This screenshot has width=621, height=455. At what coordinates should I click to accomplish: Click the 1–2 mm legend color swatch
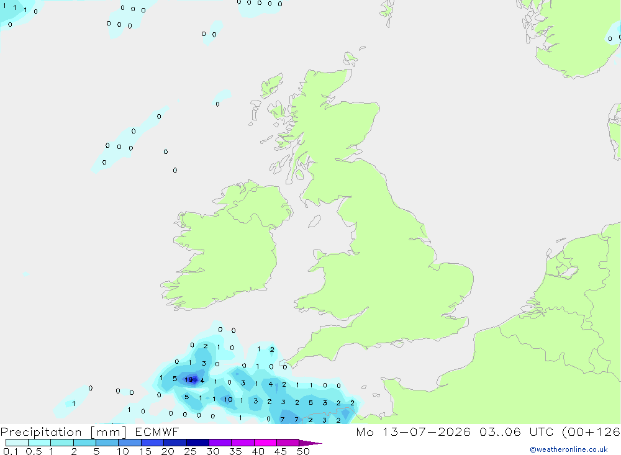61,443
